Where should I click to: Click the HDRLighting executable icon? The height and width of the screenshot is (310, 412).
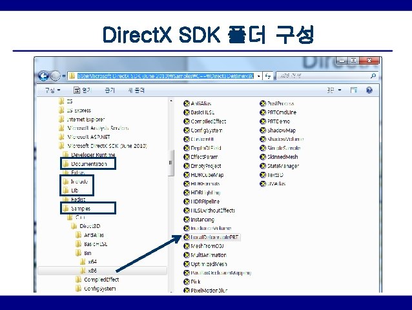tap(187, 192)
